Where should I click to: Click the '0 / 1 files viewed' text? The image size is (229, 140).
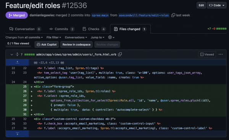[x=18, y=43]
